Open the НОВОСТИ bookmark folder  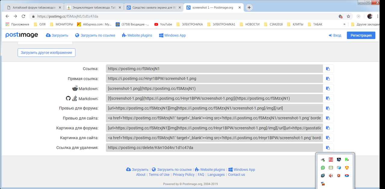249,24
